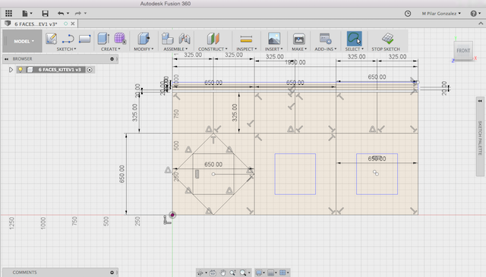Select the Press Pull modify tool
Image resolution: width=486 pixels, height=277 pixels.
click(144, 39)
